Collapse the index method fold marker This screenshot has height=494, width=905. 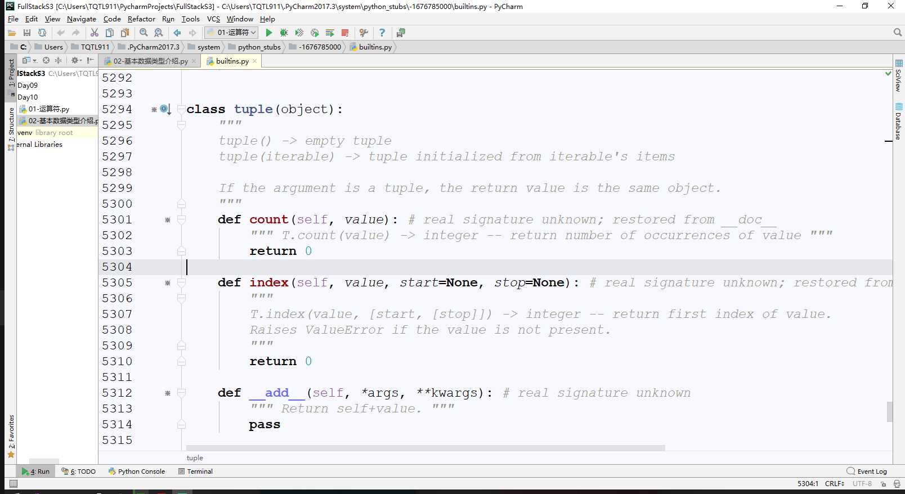pyautogui.click(x=181, y=282)
